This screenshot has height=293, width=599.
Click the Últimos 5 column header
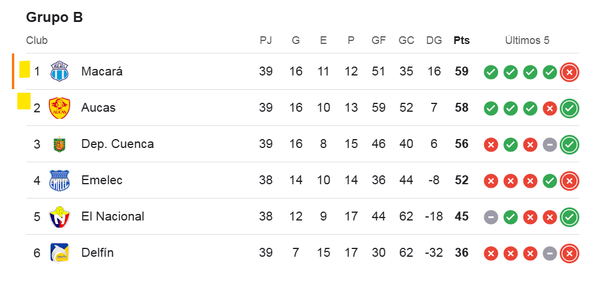click(x=527, y=40)
